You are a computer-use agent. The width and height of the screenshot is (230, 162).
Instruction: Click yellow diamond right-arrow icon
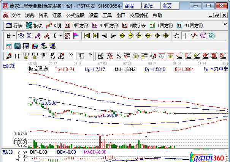pyautogui.click(x=130, y=36)
